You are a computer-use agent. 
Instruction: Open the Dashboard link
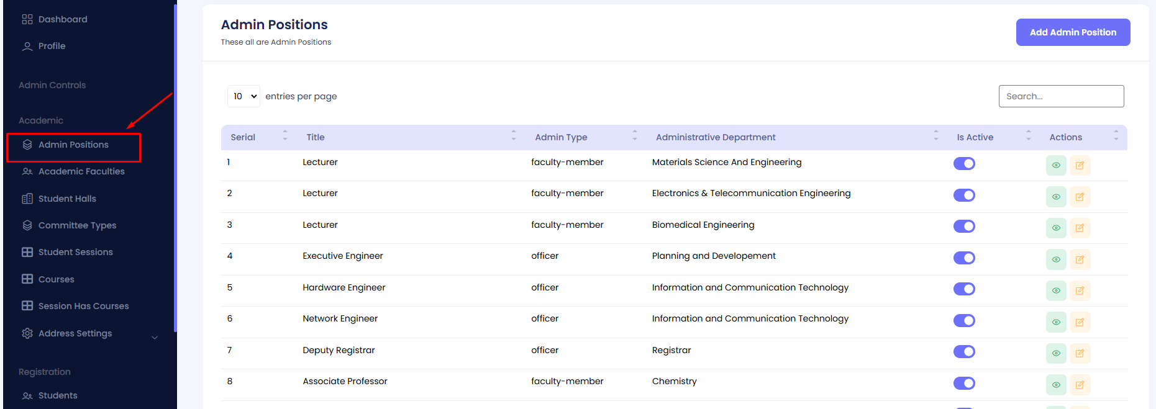point(63,19)
